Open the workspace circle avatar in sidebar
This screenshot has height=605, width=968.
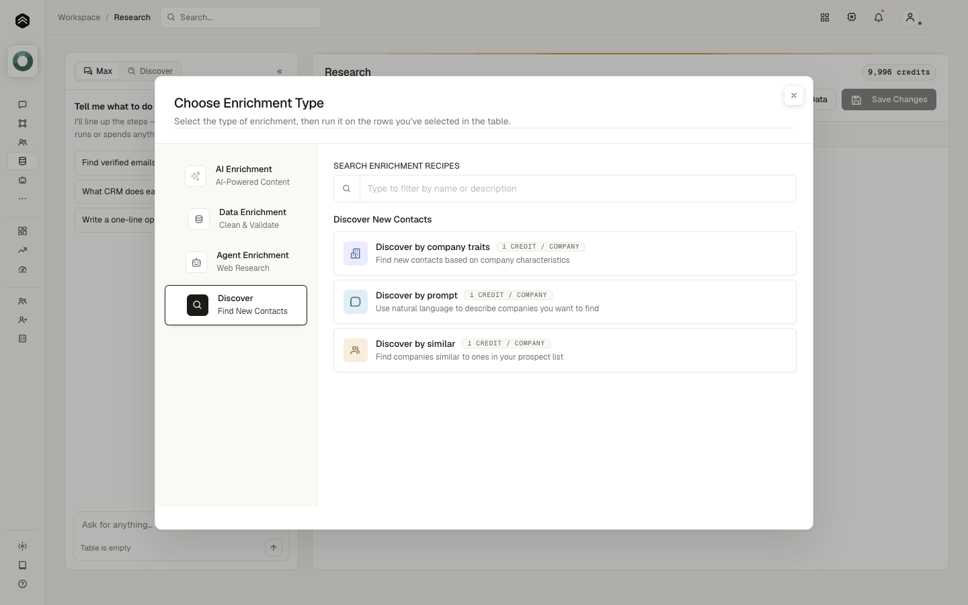coord(23,61)
